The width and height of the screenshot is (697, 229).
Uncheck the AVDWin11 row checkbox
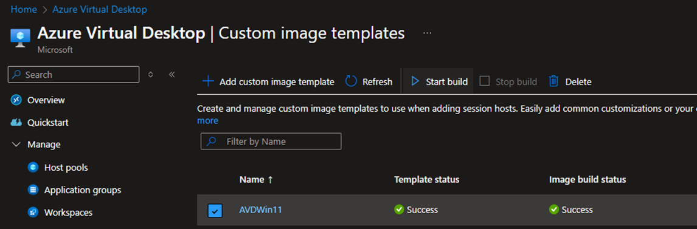[x=215, y=210]
